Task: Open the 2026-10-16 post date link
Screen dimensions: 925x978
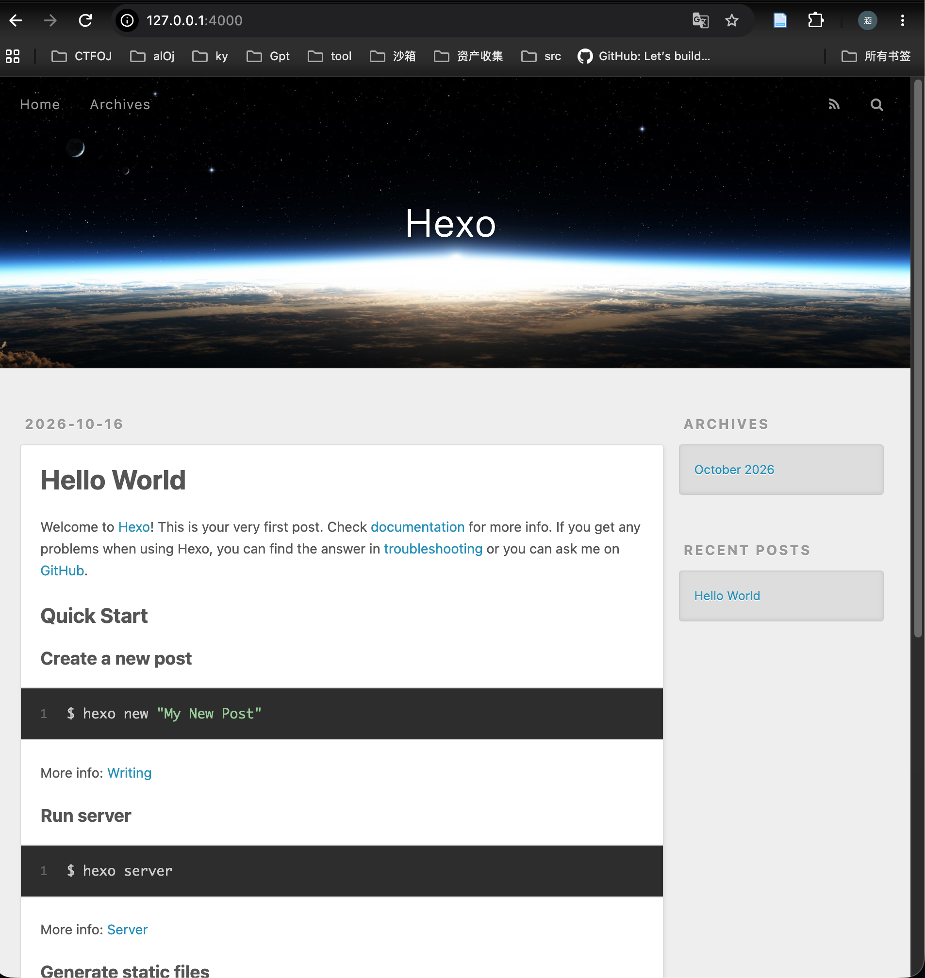Action: (x=74, y=424)
